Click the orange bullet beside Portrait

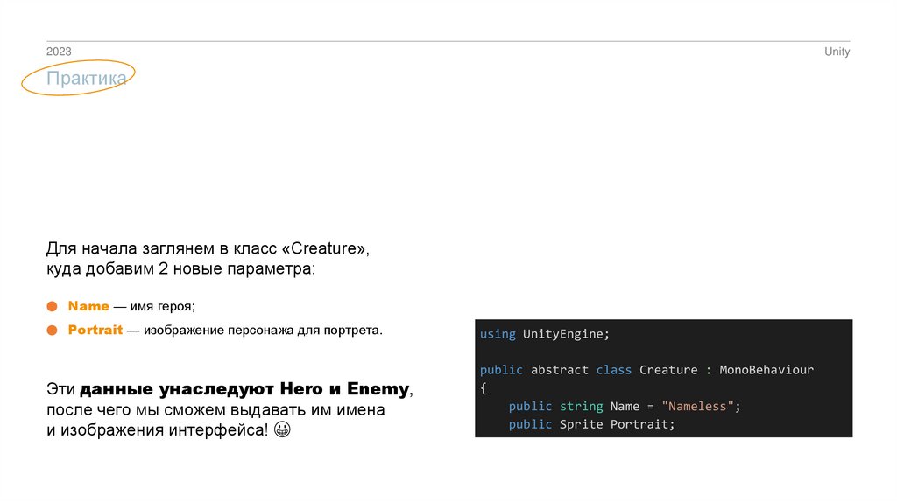coord(52,331)
